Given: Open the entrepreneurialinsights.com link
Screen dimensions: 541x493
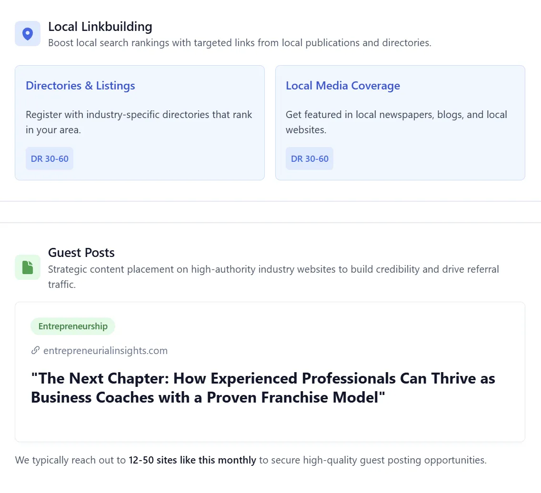Looking at the screenshot, I should pos(105,351).
